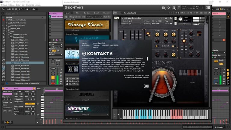Open Ableton browser Max for Live icon
Image resolution: width=231 pixels, height=130 pixels.
(4, 43)
